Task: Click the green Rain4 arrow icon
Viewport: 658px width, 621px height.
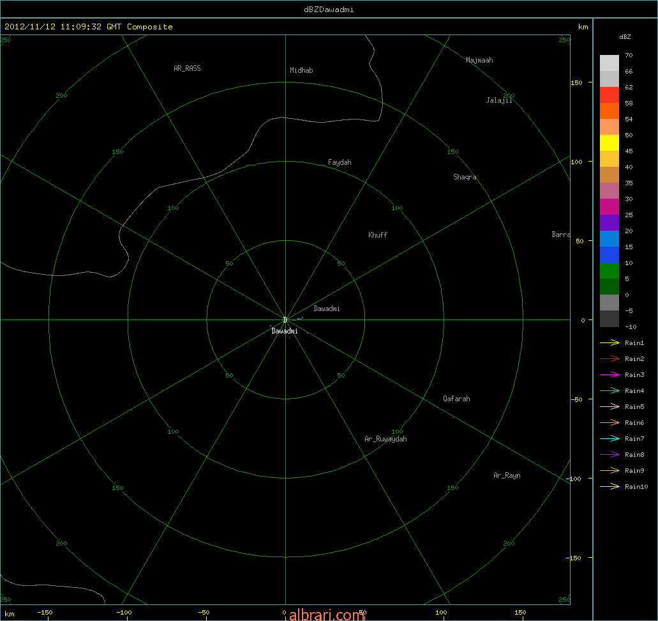Action: (609, 391)
